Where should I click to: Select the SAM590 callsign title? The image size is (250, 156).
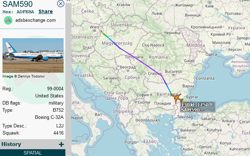(17, 4)
